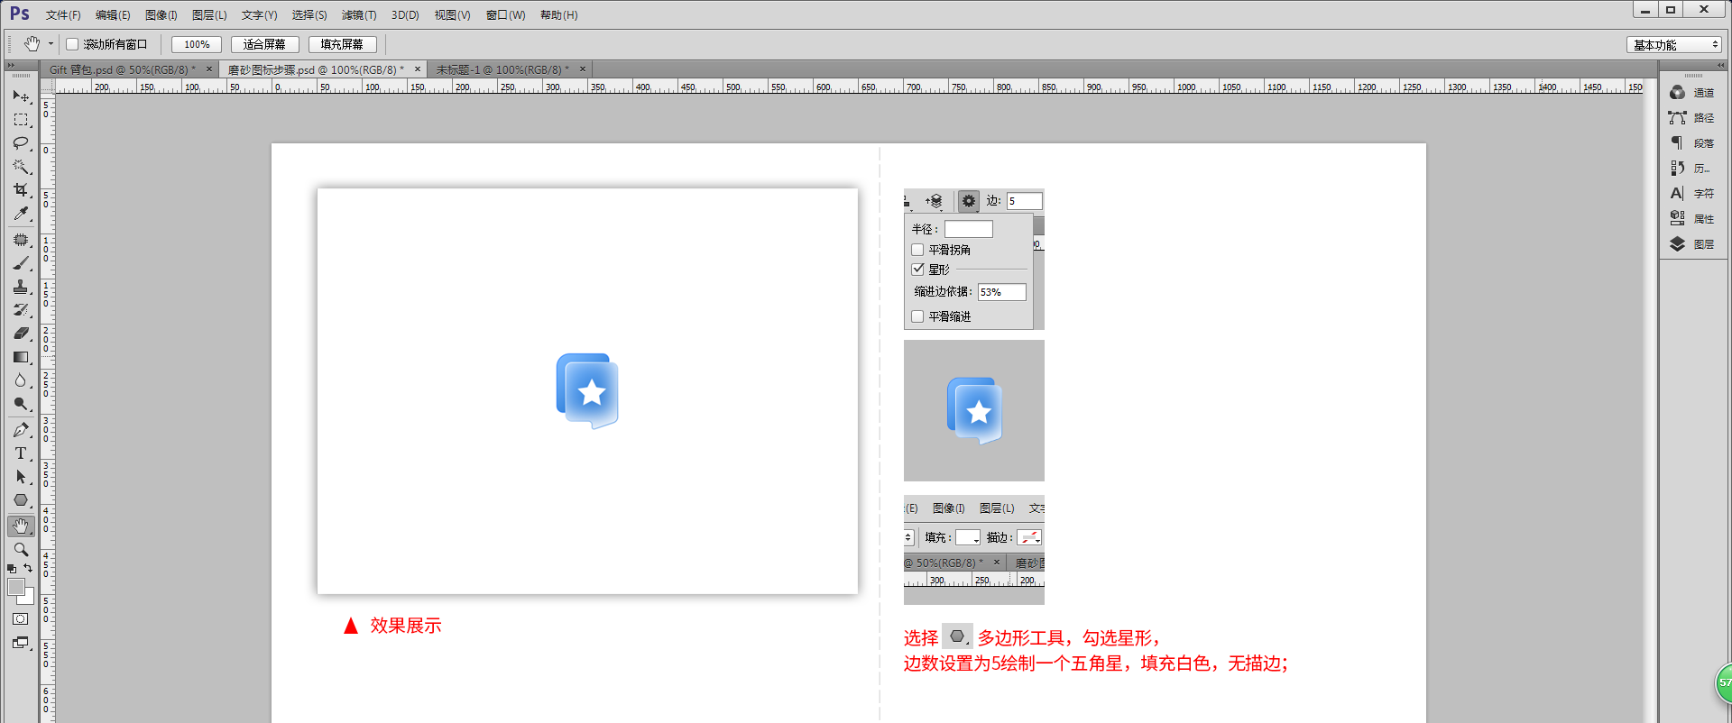The width and height of the screenshot is (1732, 723).
Task: Click the Ps application logo
Action: [20, 14]
